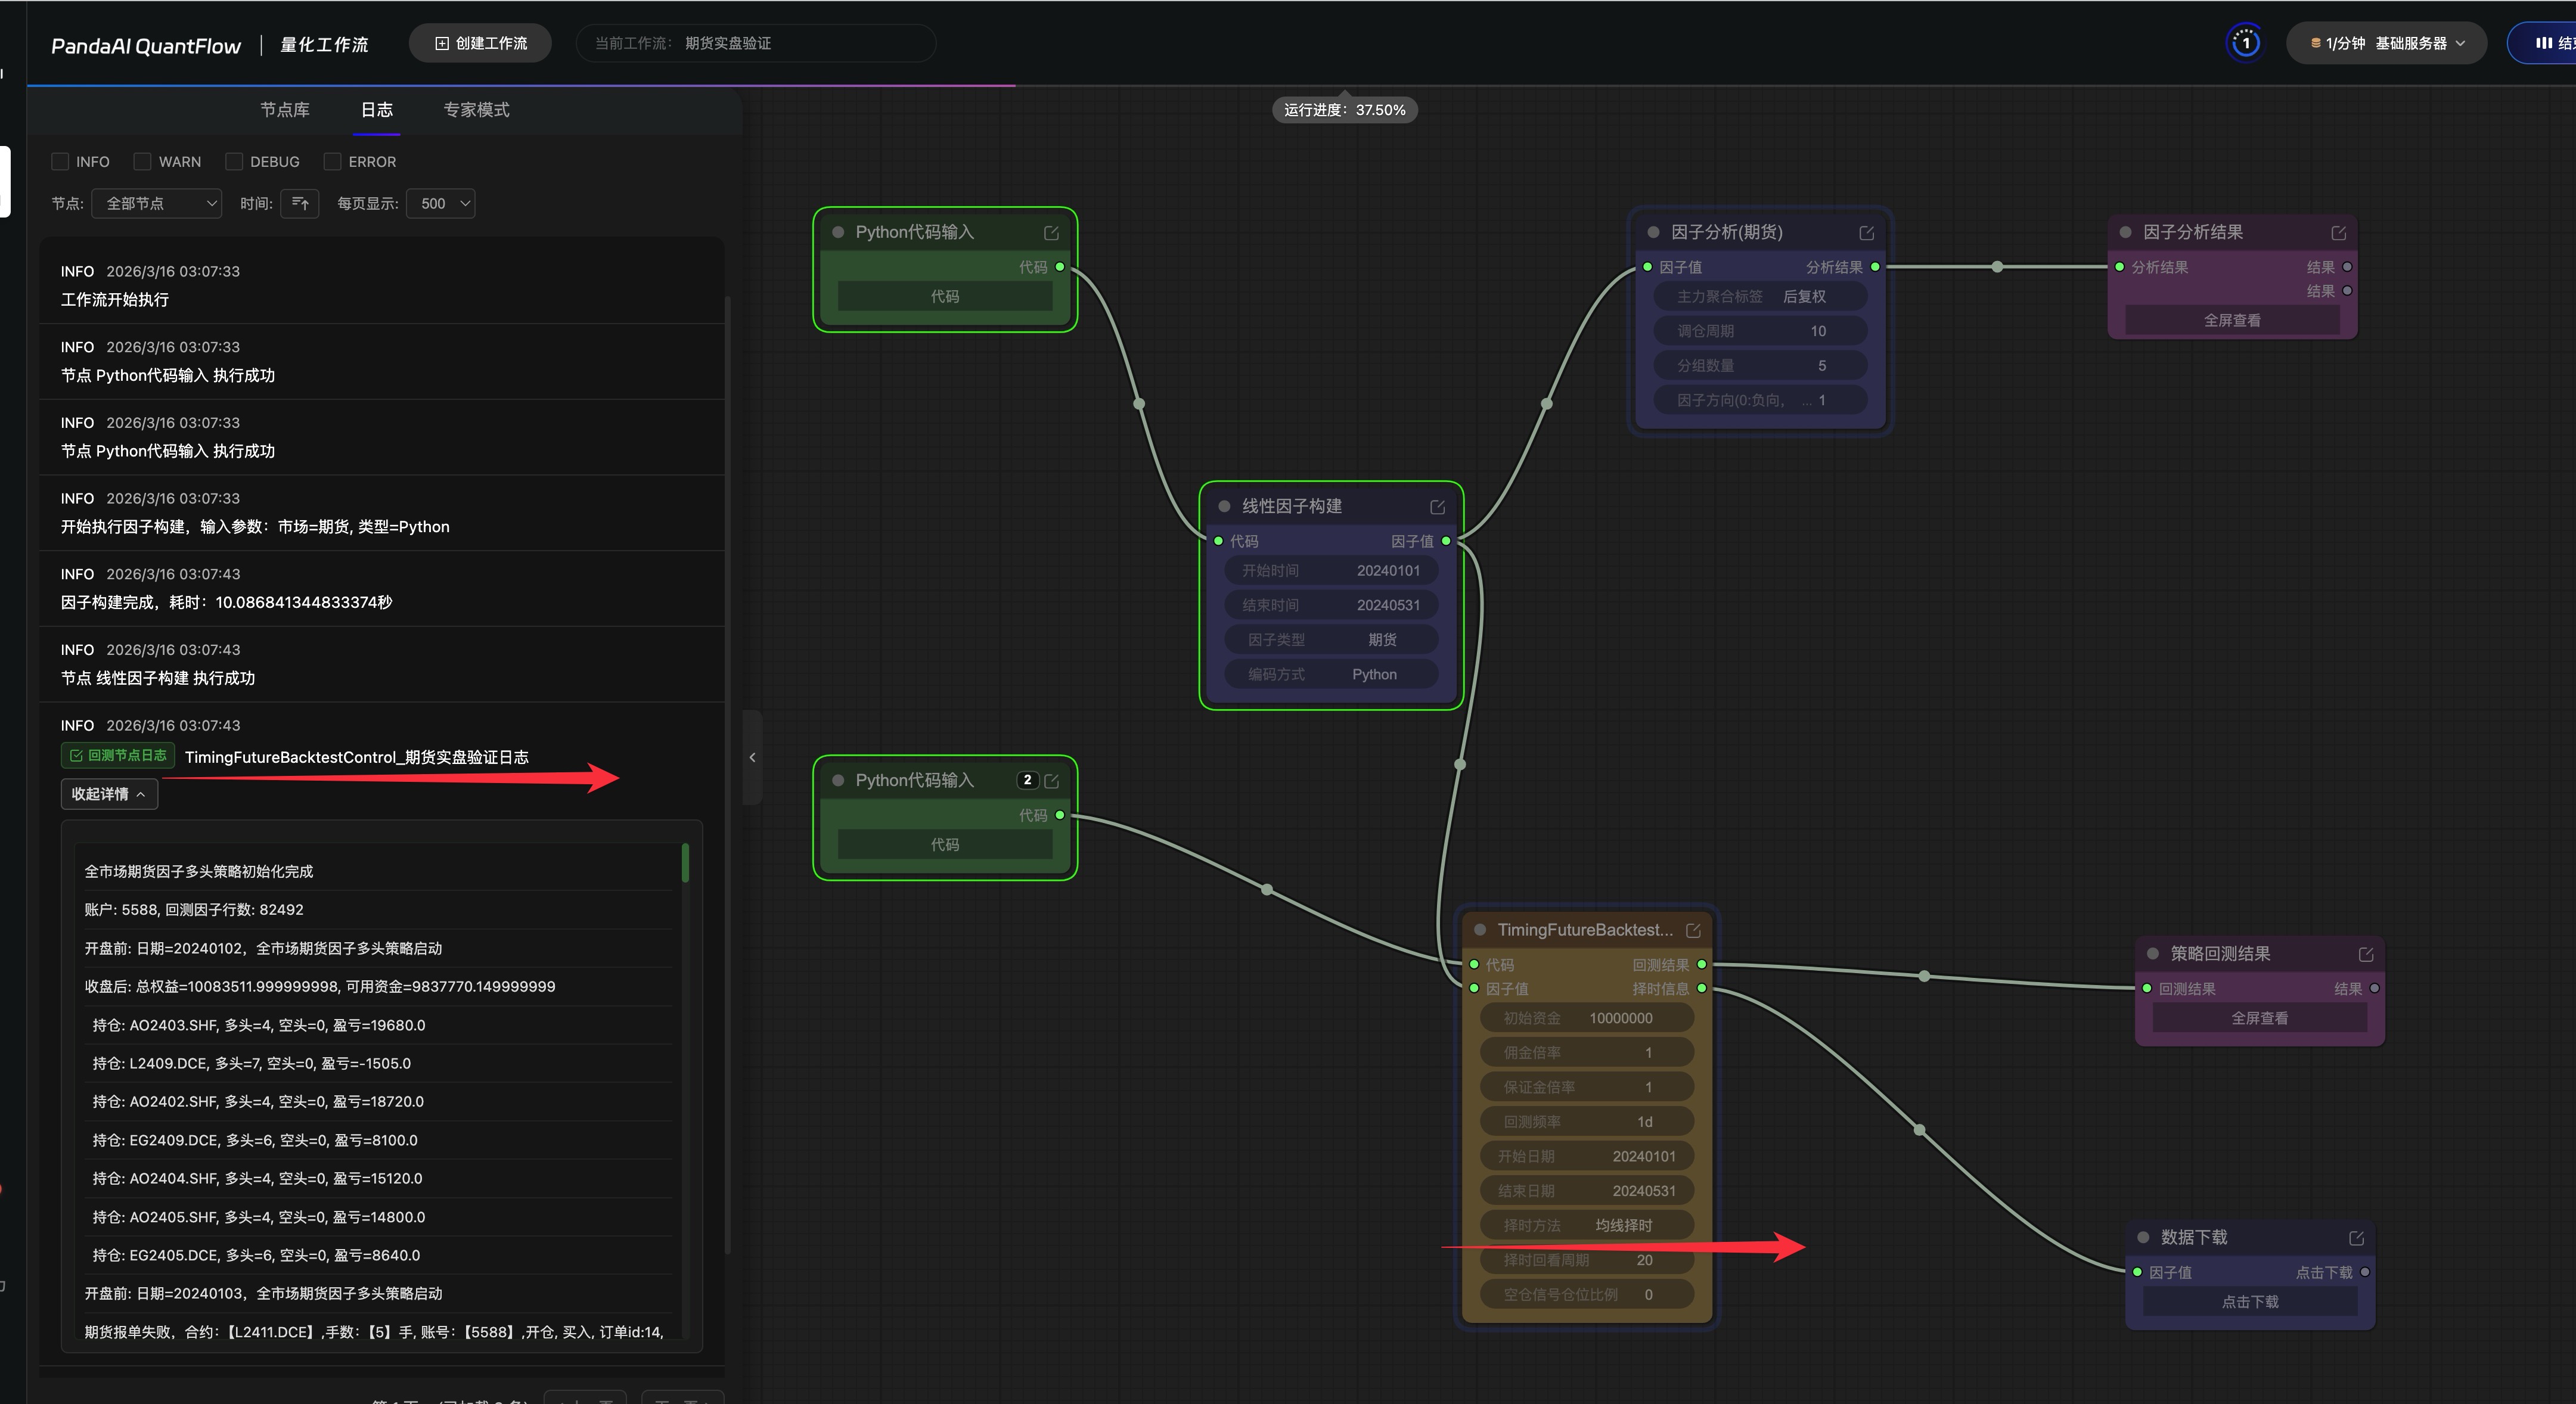Click the PandaAI QuantFlow logo
This screenshot has width=2576, height=1404.
[x=146, y=46]
